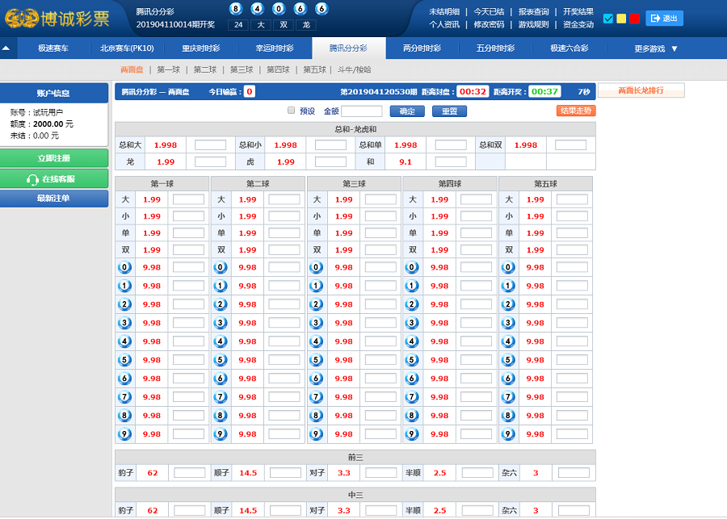Open the 游戏规则 link

coord(533,25)
